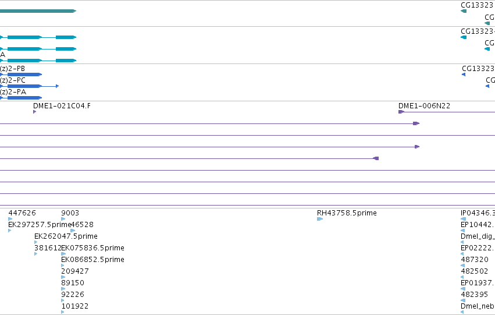Click the EK086852.5prime label
This screenshot has height=315, width=495.
93,260
